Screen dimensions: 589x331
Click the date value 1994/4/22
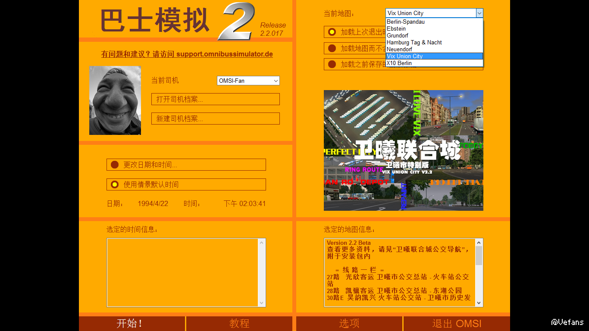pos(153,203)
